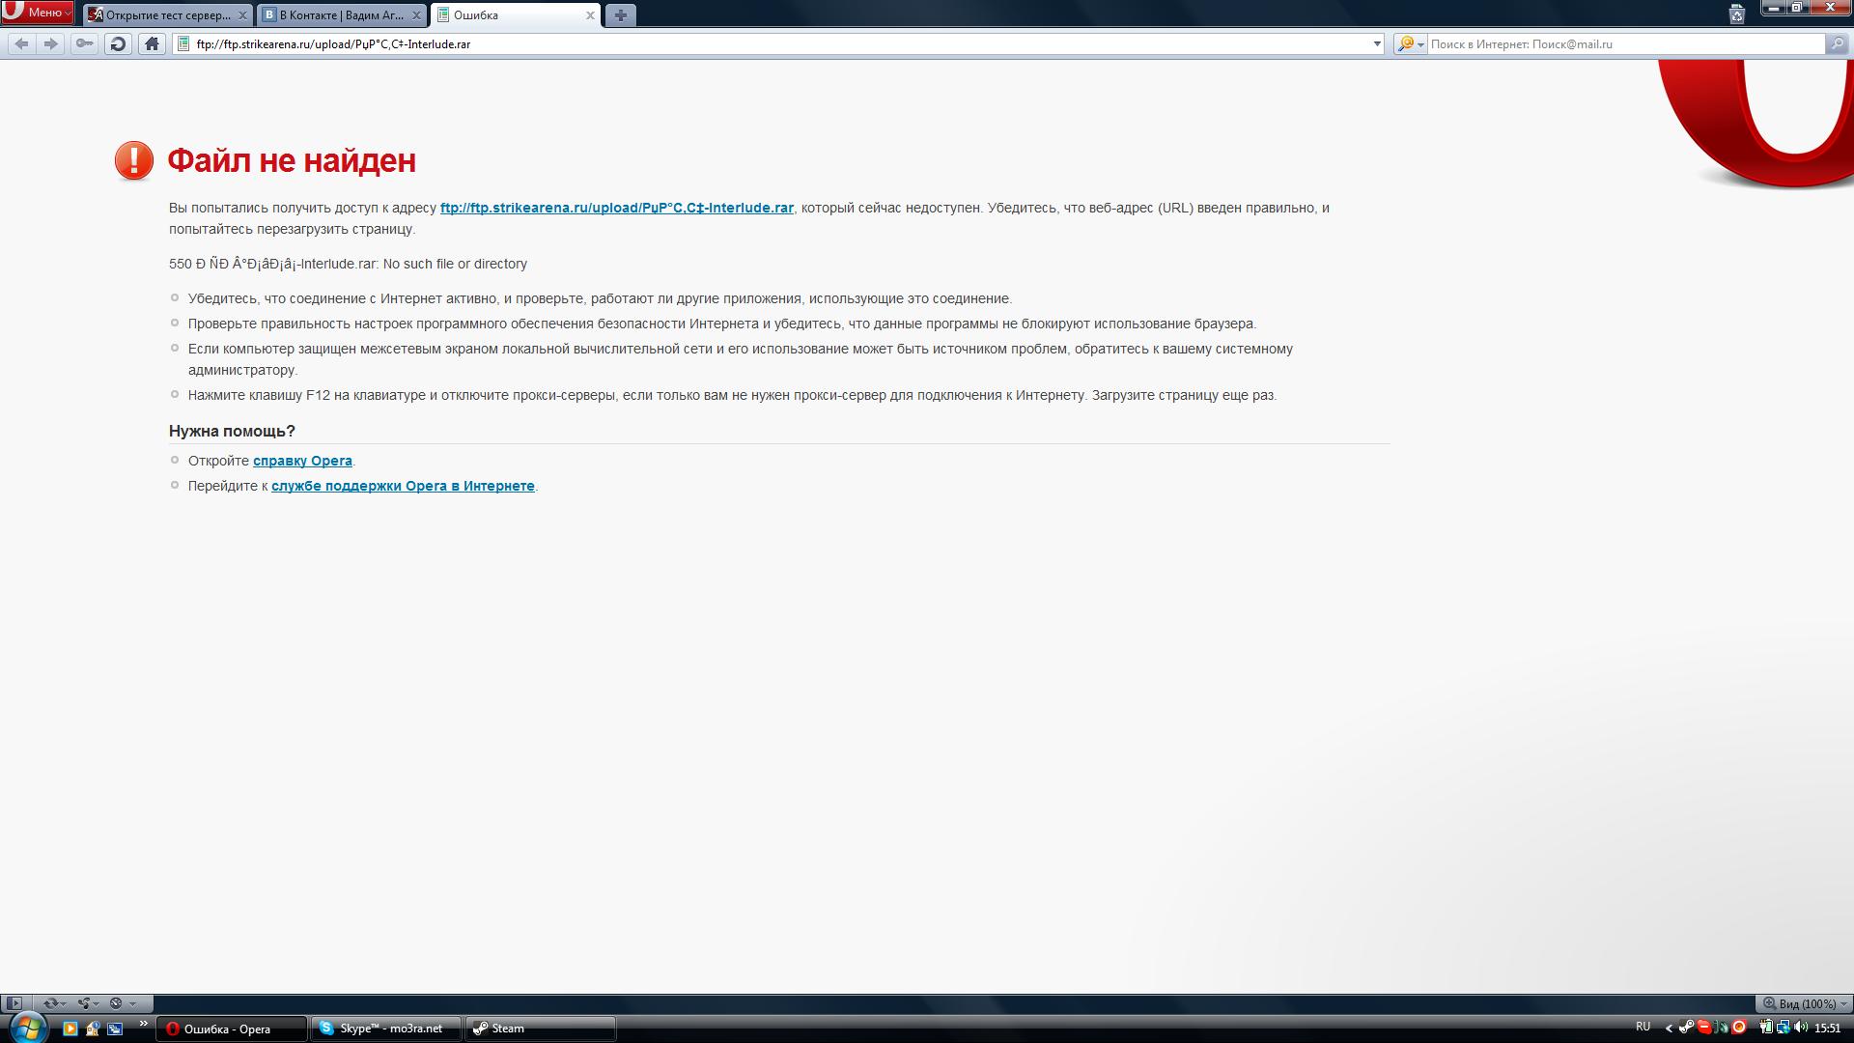Screen dimensions: 1854x1043
Task: Switch to Steam in the taskbar
Action: (540, 1029)
